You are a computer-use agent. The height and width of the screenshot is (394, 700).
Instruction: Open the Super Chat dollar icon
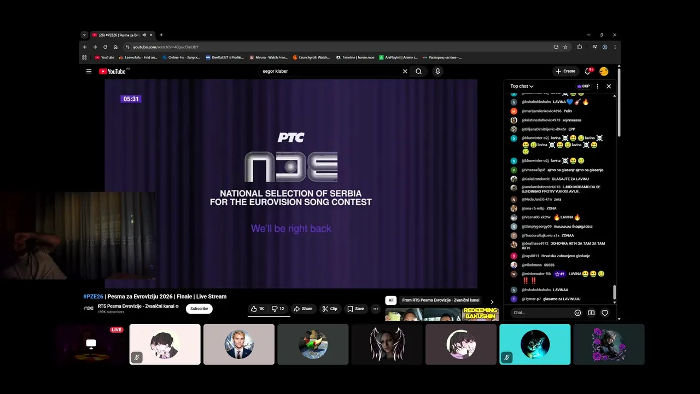[591, 312]
